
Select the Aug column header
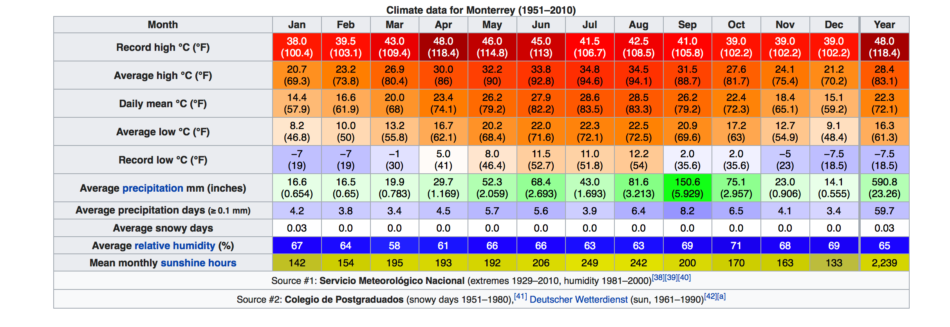pyautogui.click(x=639, y=25)
